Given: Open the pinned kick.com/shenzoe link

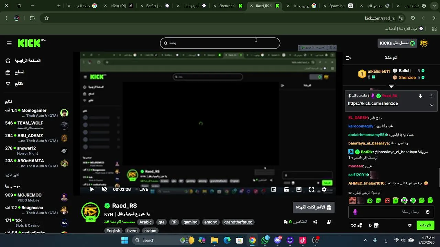Looking at the screenshot, I should pos(373,103).
